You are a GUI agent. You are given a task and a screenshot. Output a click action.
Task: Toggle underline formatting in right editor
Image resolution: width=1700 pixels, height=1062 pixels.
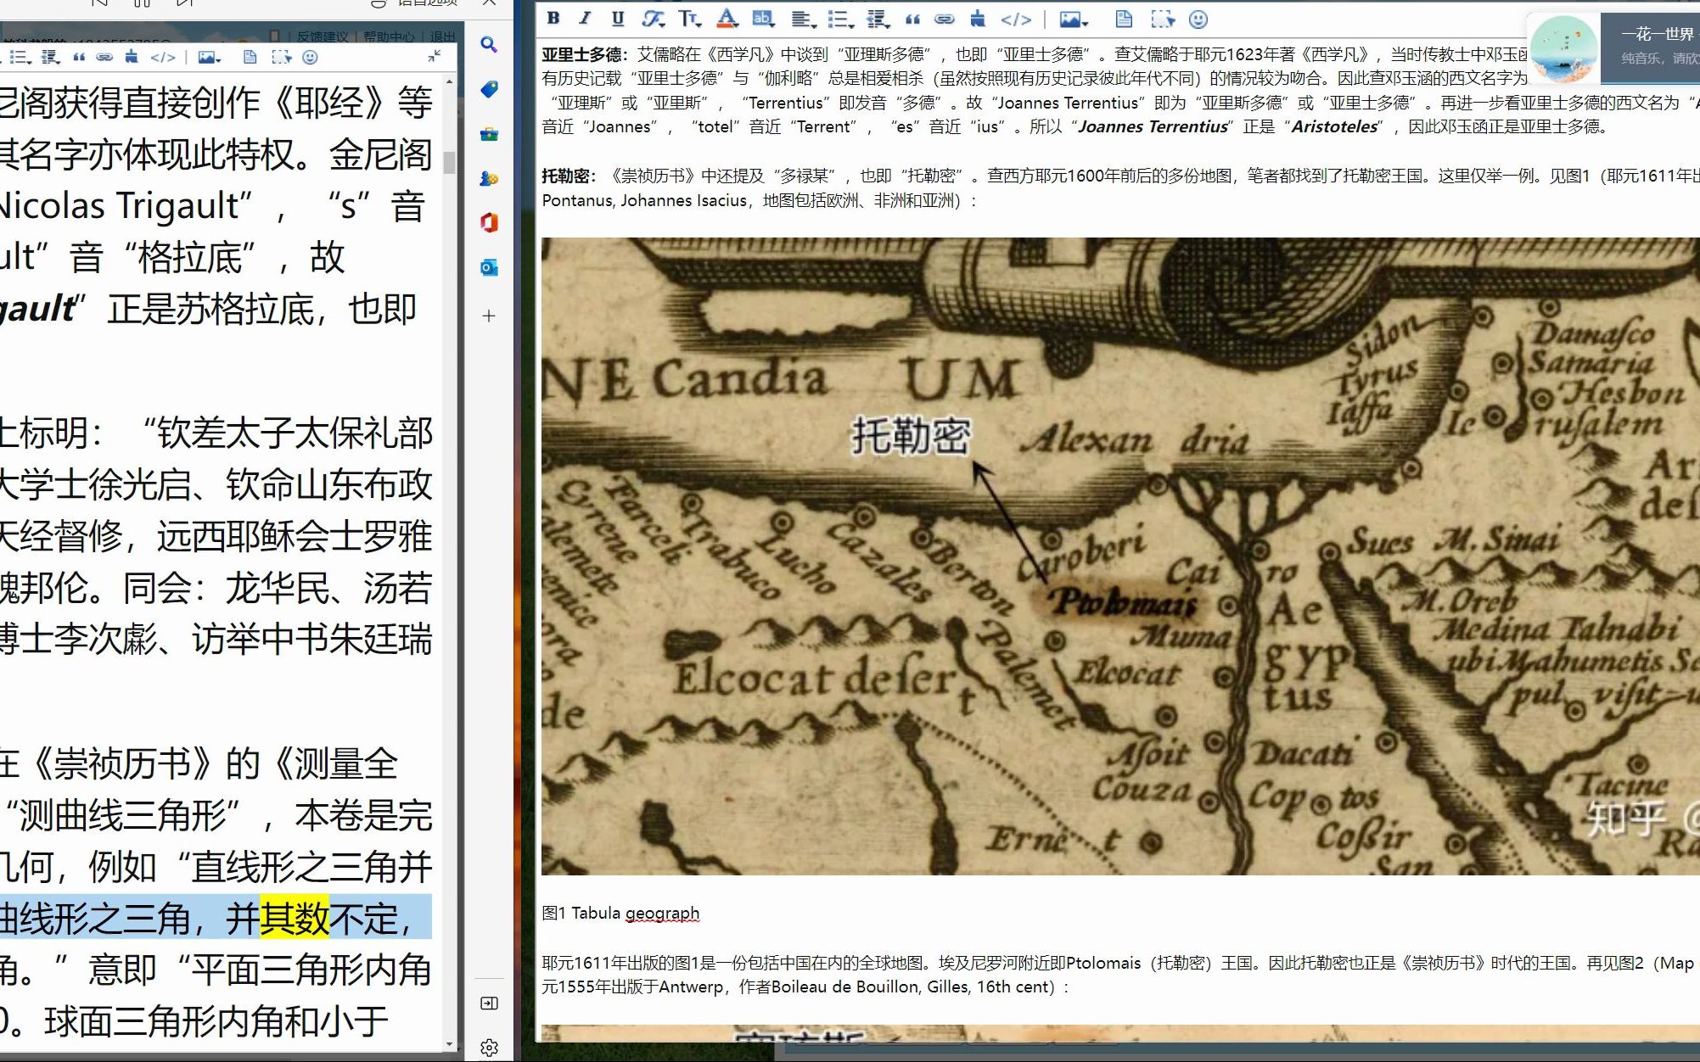click(x=618, y=19)
